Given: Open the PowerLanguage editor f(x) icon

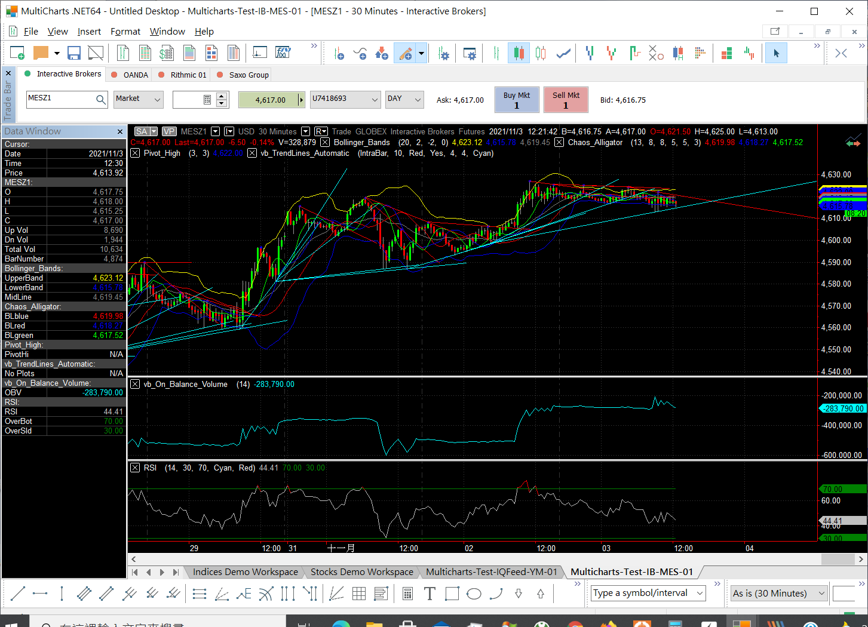Looking at the screenshot, I should tap(283, 53).
